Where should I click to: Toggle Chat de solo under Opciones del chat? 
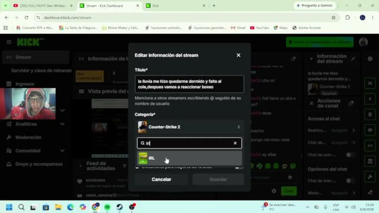350,180
